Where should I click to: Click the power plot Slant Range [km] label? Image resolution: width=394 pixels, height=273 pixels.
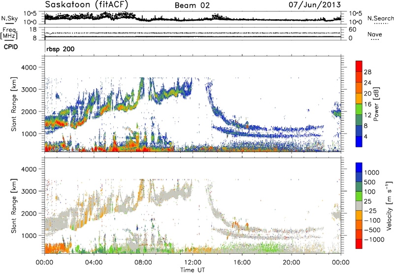tap(14, 104)
